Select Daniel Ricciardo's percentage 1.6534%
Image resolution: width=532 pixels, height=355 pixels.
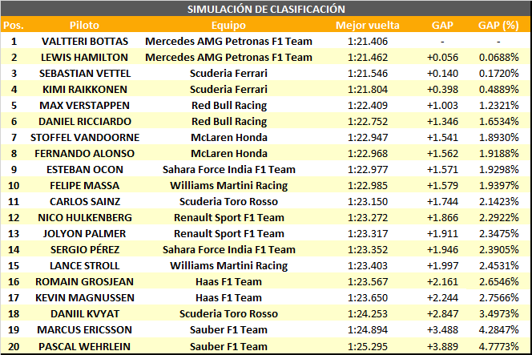tap(498, 122)
